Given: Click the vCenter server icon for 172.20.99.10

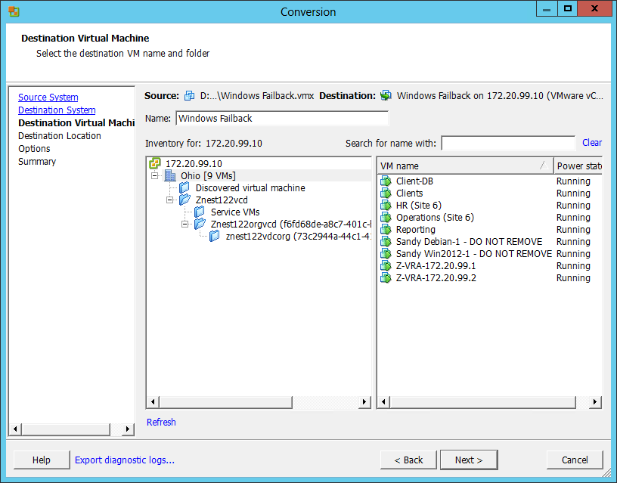Looking at the screenshot, I should (155, 163).
